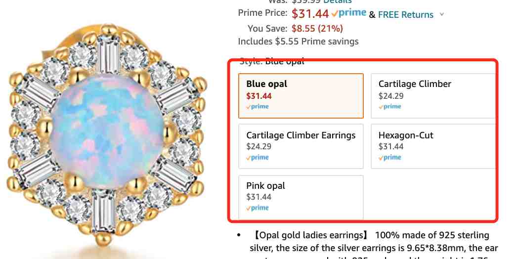Image resolution: width=518 pixels, height=259 pixels.
Task: Choose the Cartilage Climber style tile
Action: pos(433,96)
